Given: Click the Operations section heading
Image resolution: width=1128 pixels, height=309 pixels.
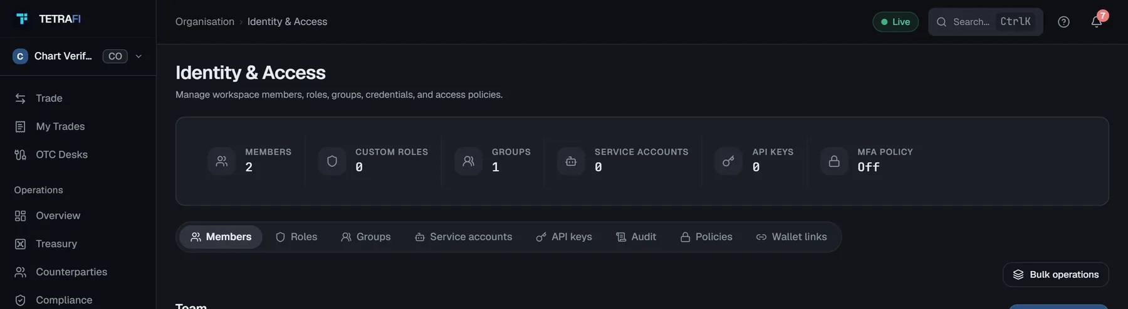Looking at the screenshot, I should coord(39,190).
